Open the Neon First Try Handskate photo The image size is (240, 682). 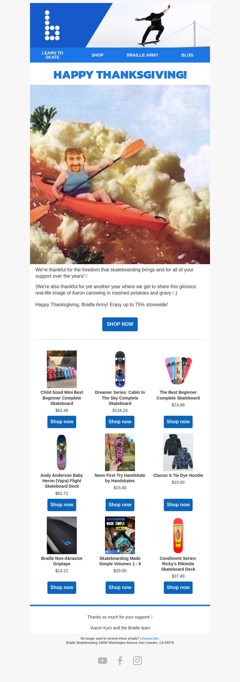click(x=120, y=452)
